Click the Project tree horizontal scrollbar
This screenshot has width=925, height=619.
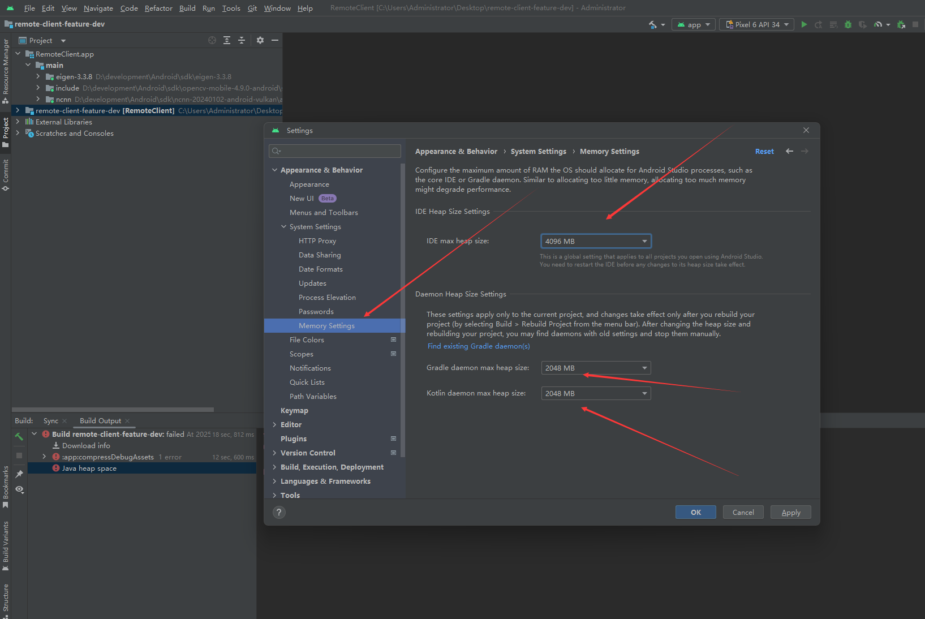113,410
